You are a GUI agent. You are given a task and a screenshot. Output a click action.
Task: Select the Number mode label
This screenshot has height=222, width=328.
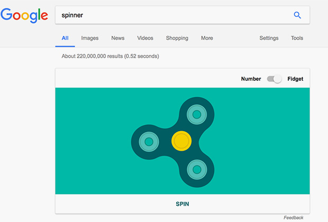pyautogui.click(x=251, y=79)
